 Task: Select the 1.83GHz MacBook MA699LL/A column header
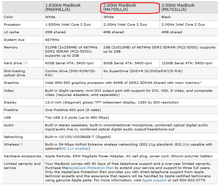pos(63,7)
